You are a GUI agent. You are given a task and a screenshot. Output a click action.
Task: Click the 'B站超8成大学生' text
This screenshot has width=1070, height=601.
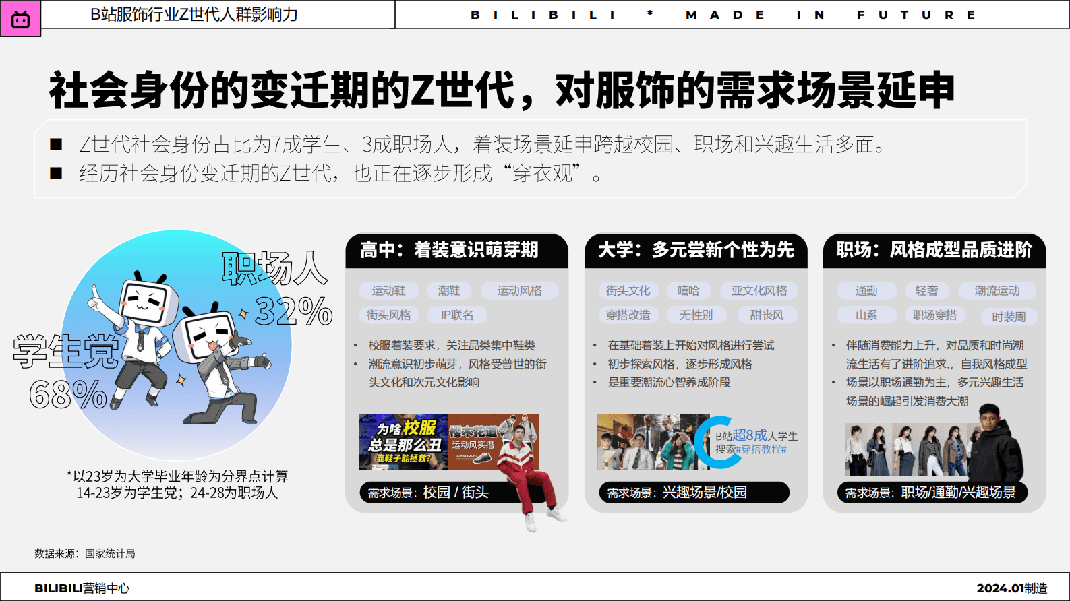[x=756, y=435]
